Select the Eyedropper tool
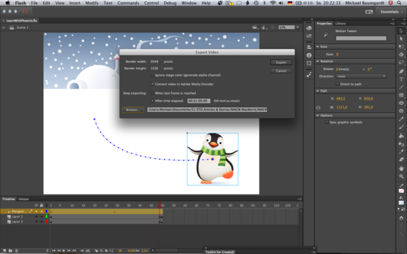407x254 pixels. click(x=401, y=151)
